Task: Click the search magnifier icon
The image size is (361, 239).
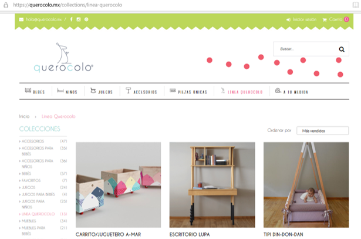Action: point(342,49)
